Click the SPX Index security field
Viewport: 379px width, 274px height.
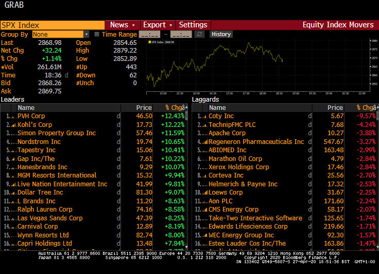pos(51,25)
